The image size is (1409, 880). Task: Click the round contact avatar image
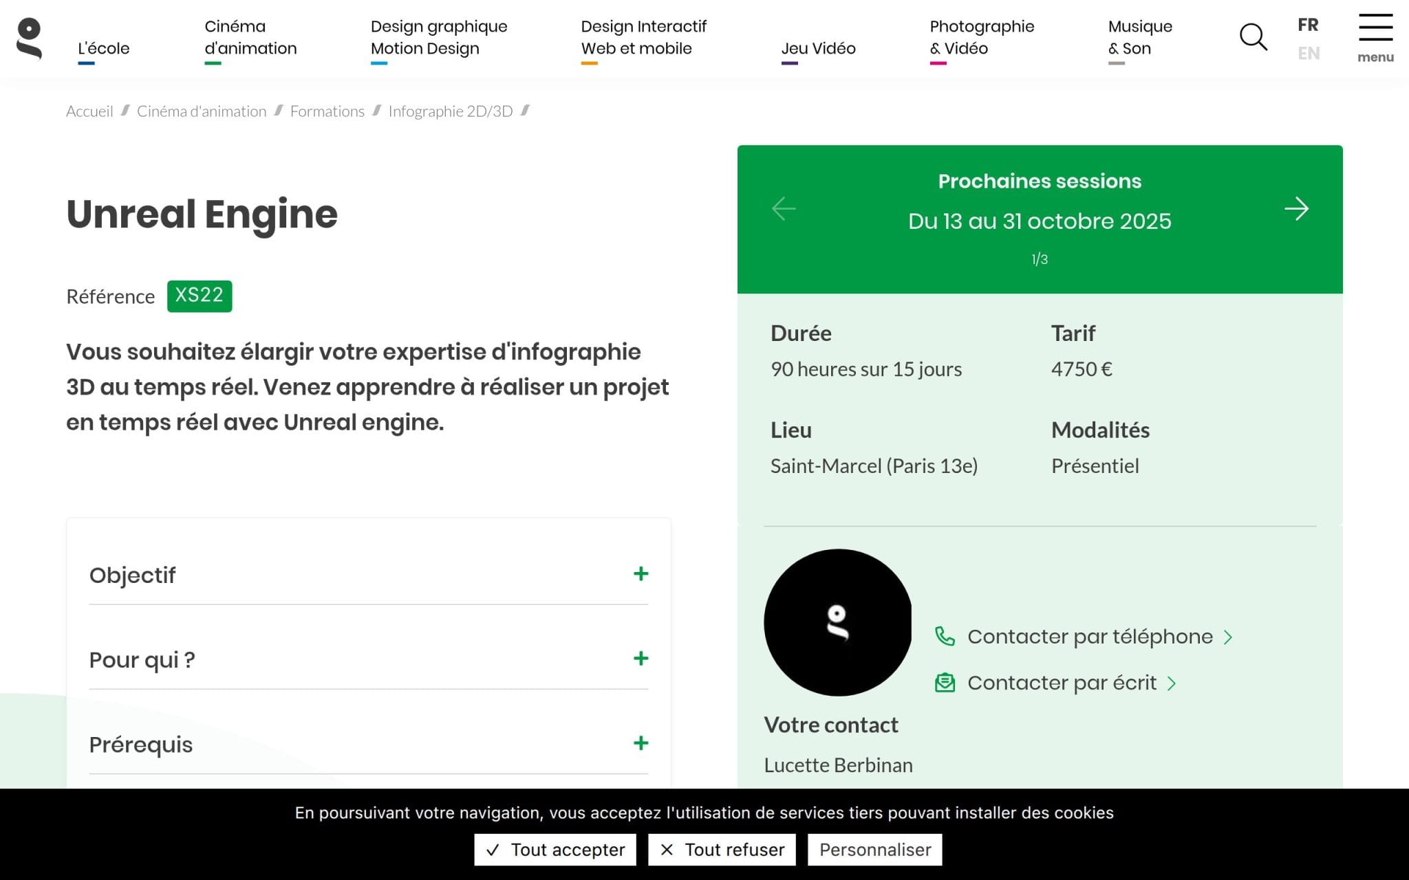pyautogui.click(x=837, y=622)
